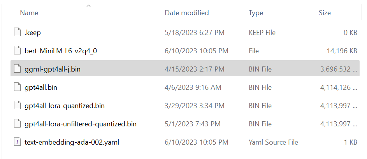Select the gpt4all-lora-unfiltered-quantized.bin file name
This screenshot has height=159, width=367.
pos(80,124)
